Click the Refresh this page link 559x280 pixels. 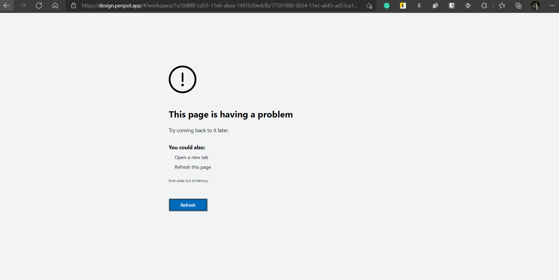(x=193, y=167)
